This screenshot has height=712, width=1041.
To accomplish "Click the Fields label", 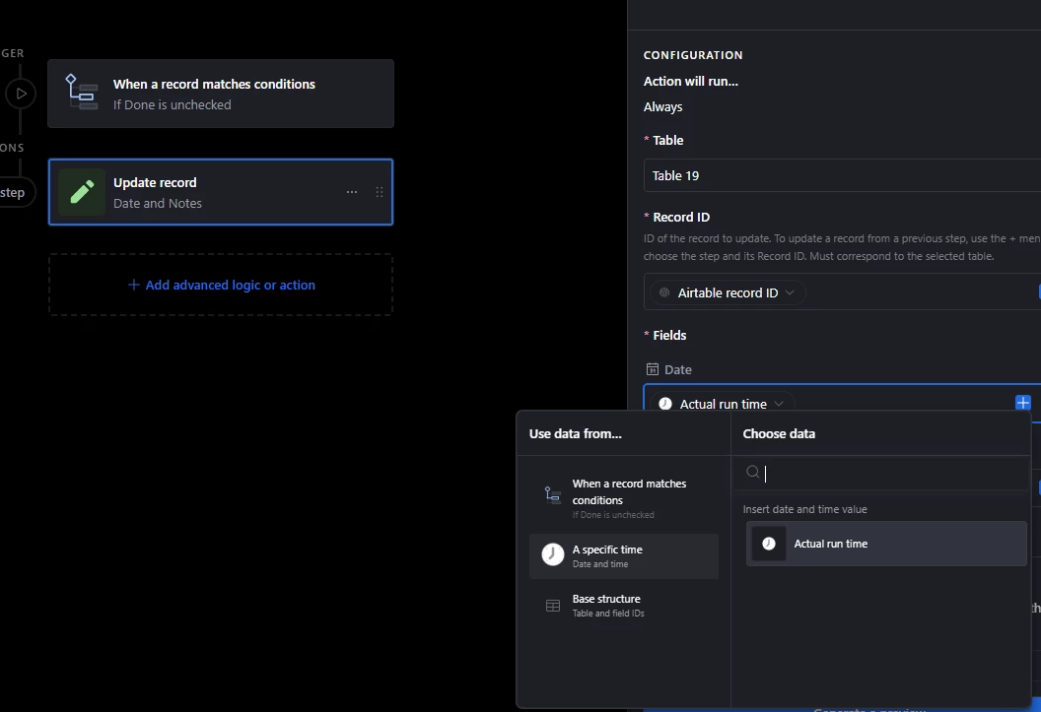I will [669, 335].
